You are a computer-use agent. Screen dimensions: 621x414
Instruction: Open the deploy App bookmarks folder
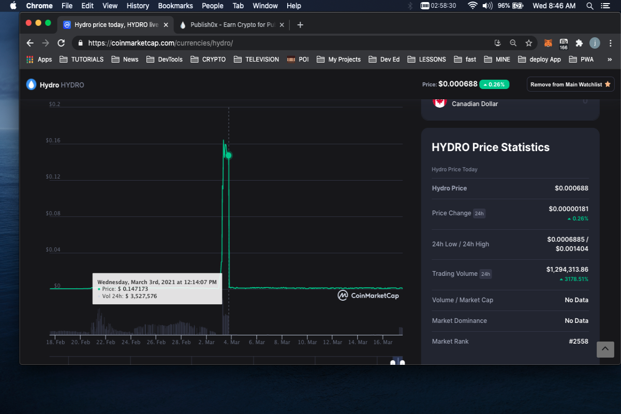coord(539,59)
